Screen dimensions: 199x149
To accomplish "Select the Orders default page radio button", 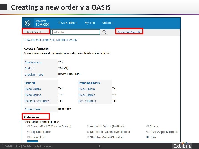I will 148,126.
